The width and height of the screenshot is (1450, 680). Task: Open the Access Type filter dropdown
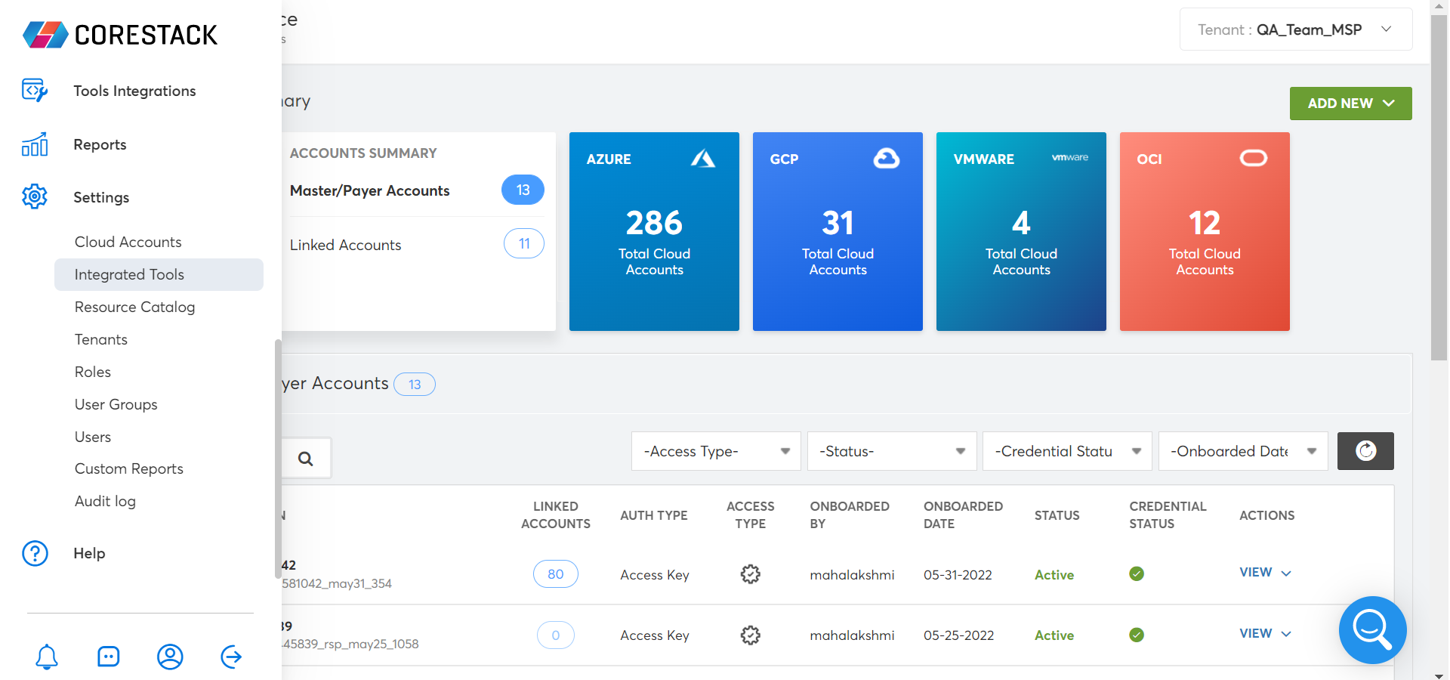(x=716, y=451)
